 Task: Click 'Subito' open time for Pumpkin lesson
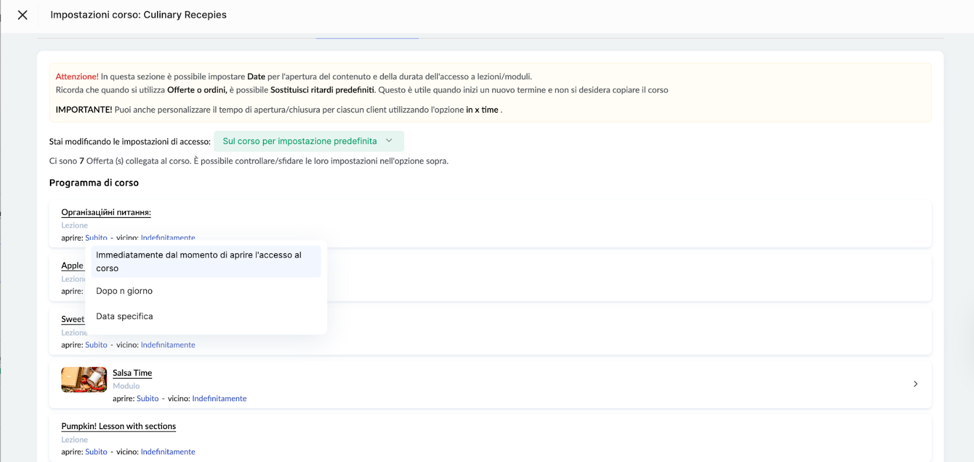pos(96,452)
